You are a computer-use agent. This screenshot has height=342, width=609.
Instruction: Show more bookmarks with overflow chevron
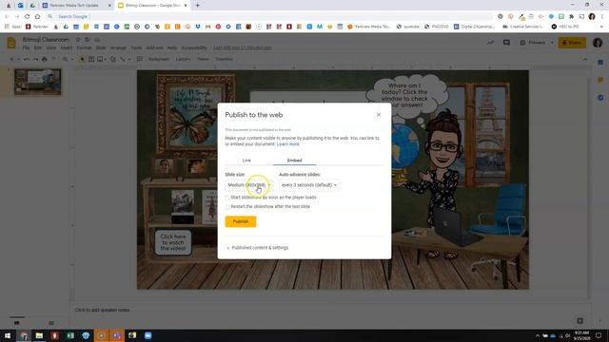tap(601, 27)
